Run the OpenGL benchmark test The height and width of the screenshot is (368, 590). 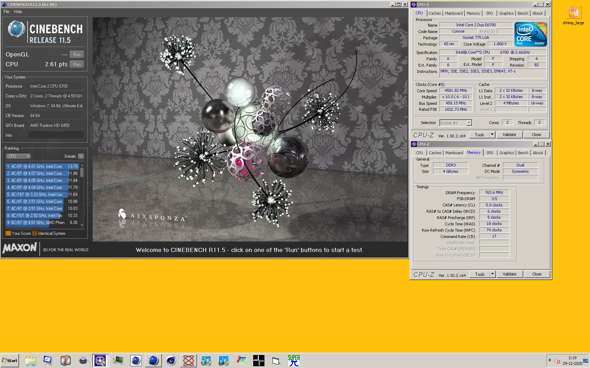(77, 55)
